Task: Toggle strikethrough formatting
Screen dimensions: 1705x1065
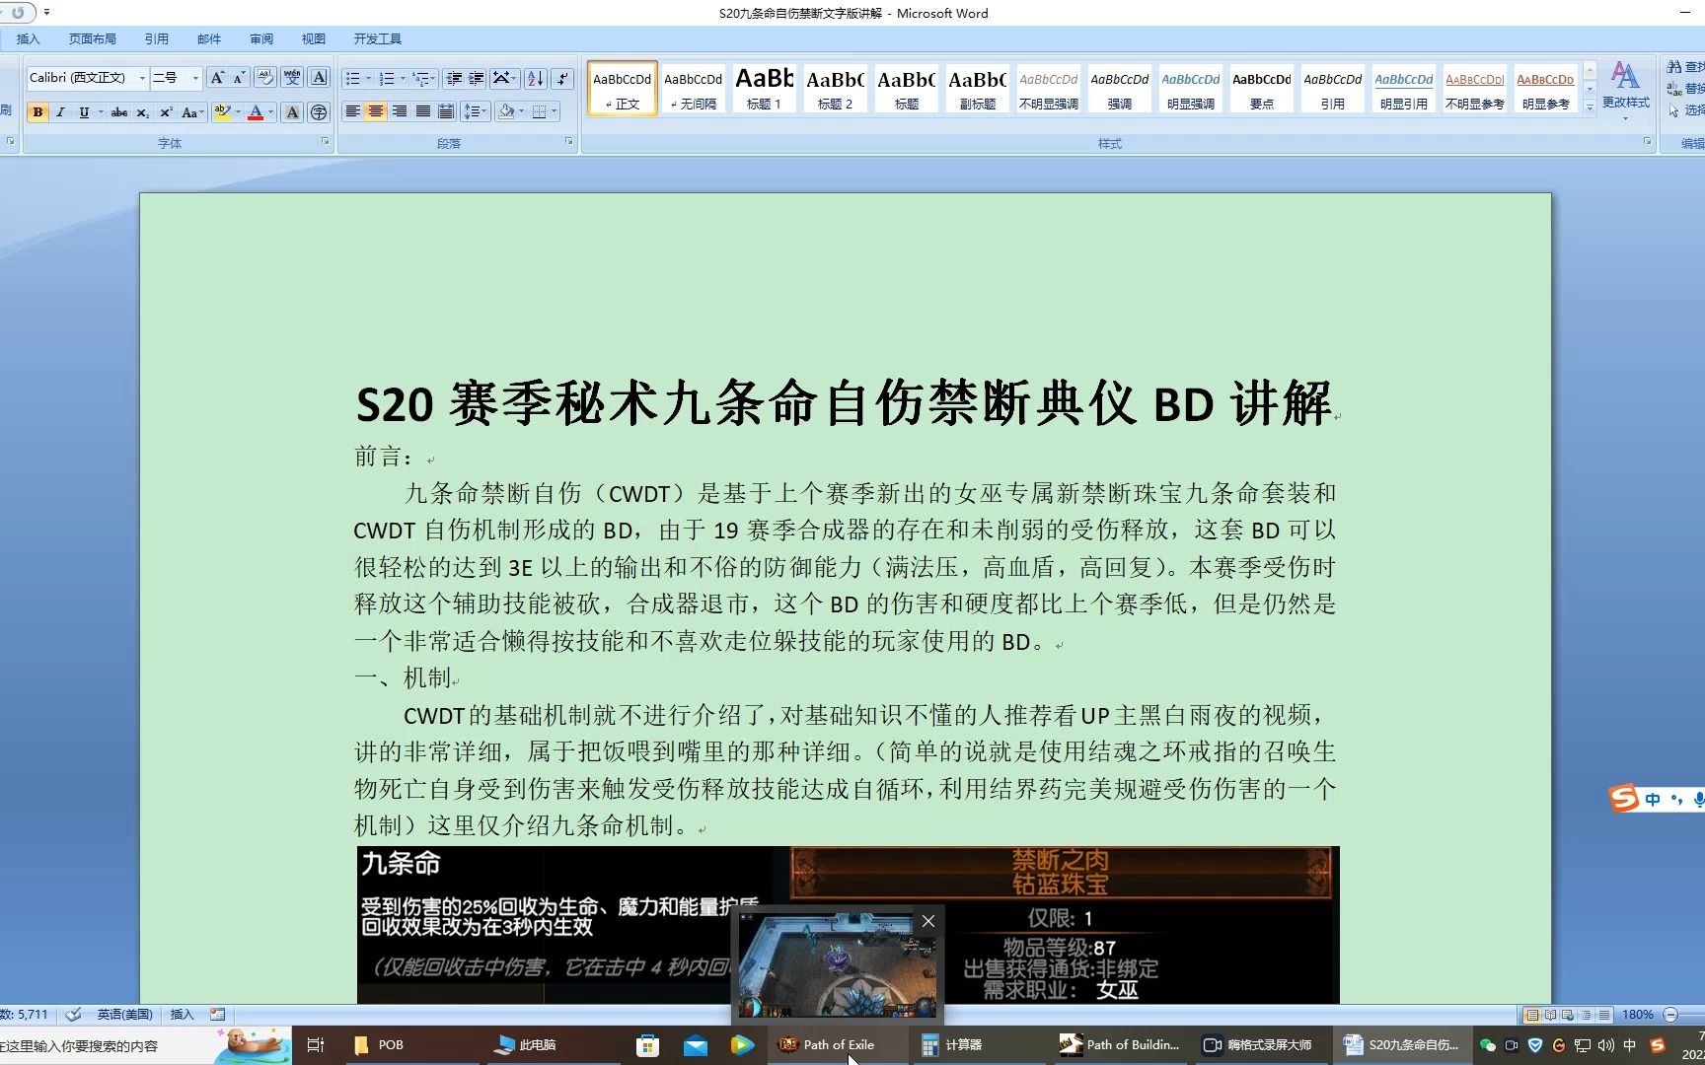Action: point(119,112)
